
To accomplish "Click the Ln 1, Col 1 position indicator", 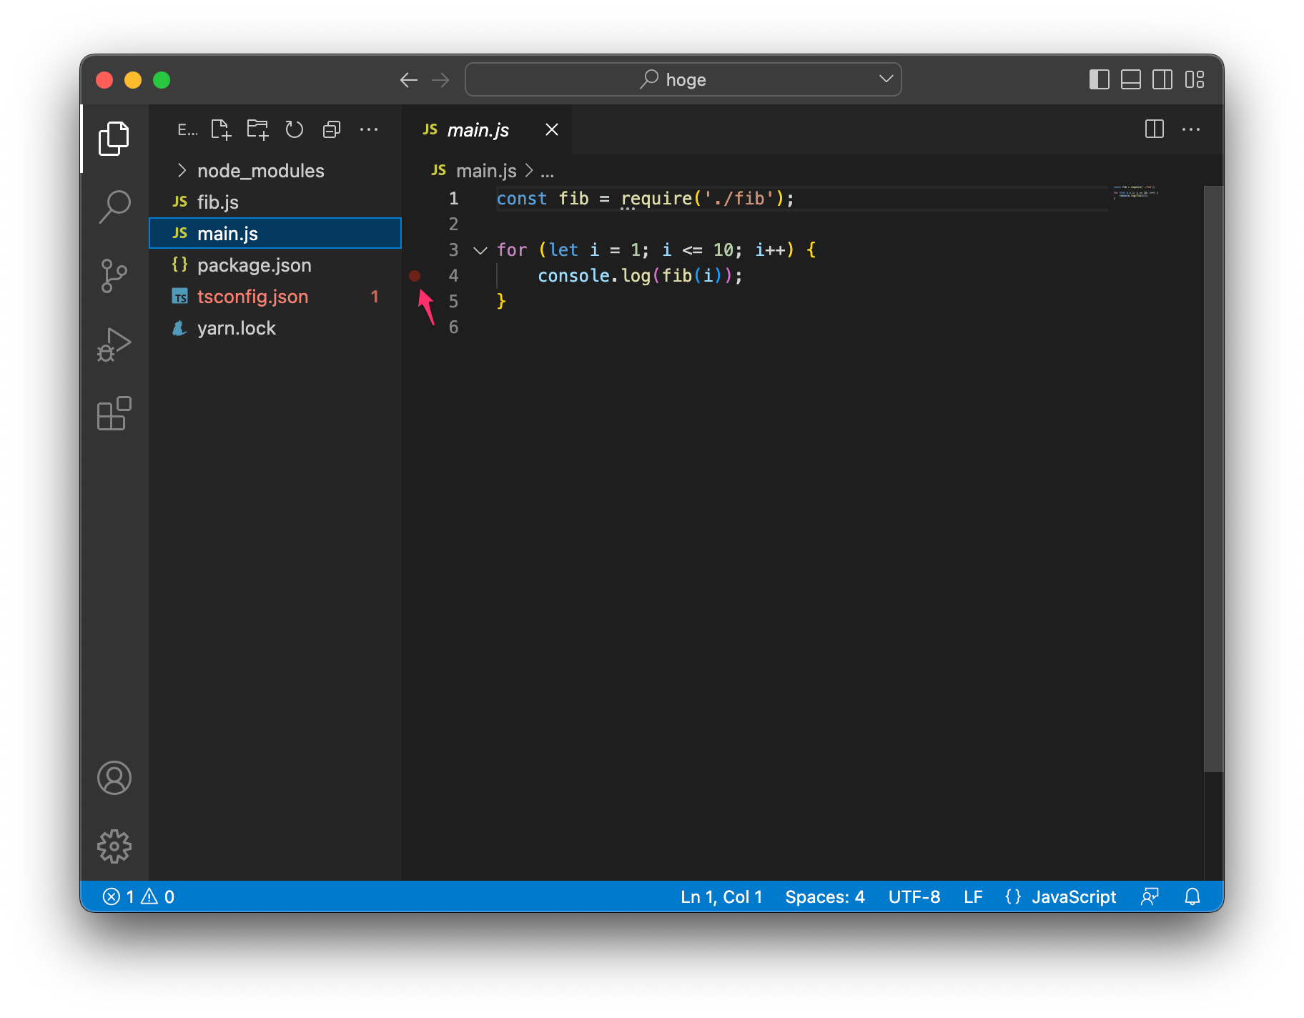I will [x=721, y=896].
